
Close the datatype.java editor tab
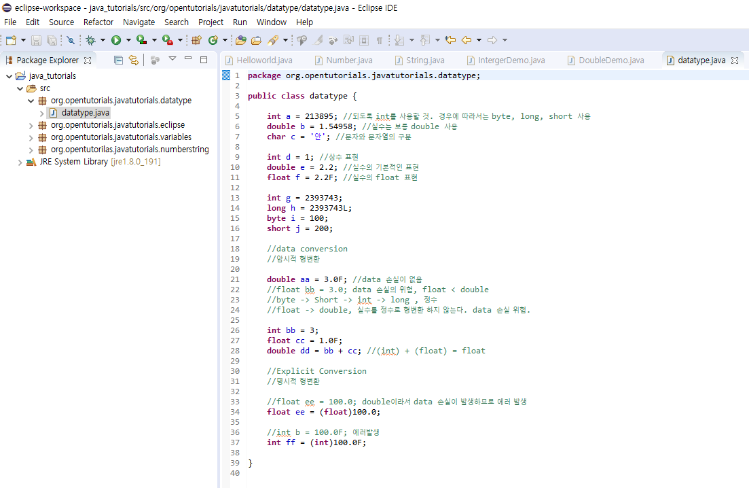(x=734, y=60)
